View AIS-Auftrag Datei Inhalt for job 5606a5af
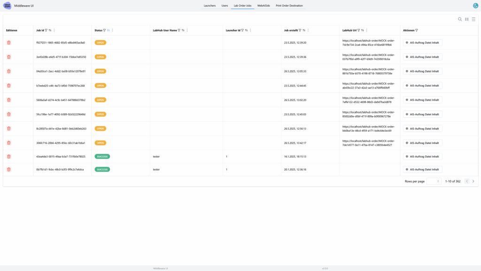The width and height of the screenshot is (481, 271). (x=422, y=100)
